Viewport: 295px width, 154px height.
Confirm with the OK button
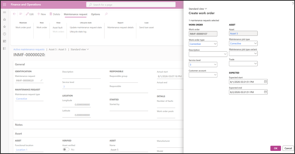click(x=275, y=148)
